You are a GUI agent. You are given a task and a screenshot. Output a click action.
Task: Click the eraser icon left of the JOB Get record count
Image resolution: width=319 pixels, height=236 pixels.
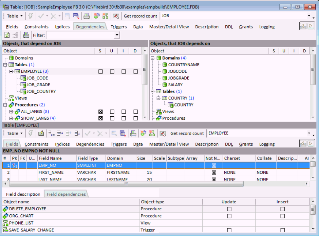116,16
